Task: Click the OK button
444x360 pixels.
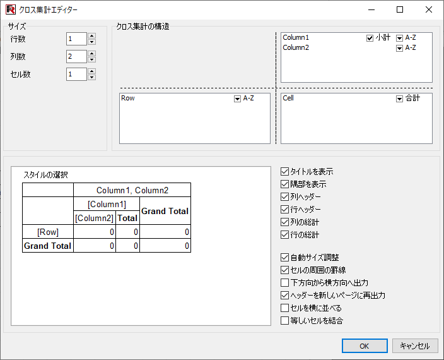Action: tap(365, 346)
